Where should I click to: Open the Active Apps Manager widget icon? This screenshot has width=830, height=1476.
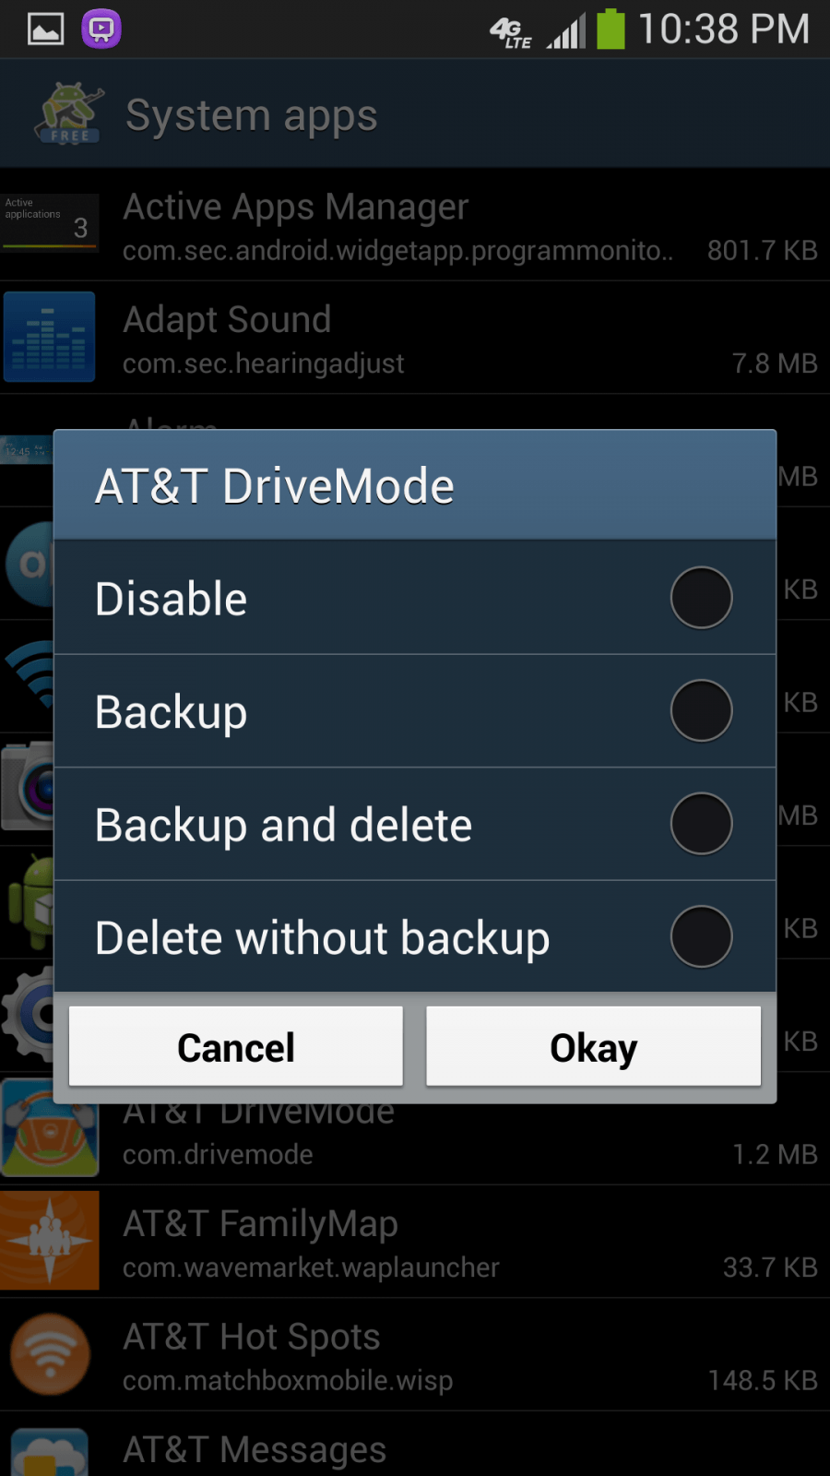click(50, 223)
